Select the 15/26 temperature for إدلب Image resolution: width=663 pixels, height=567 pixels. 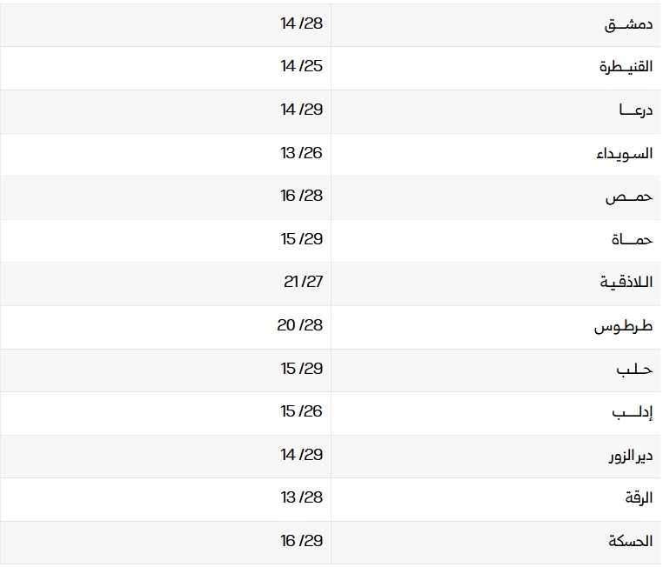click(302, 411)
